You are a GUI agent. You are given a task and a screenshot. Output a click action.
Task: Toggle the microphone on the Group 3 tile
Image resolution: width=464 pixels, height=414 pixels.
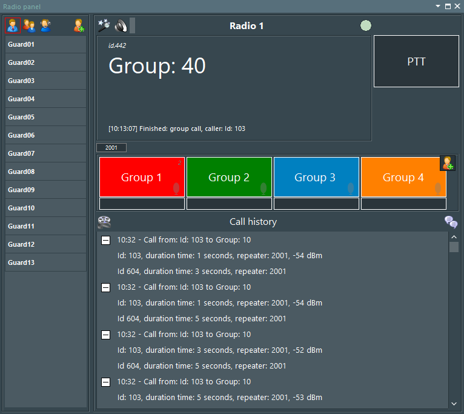(351, 188)
